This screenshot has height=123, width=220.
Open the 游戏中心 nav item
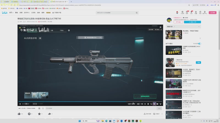click(x=27, y=13)
